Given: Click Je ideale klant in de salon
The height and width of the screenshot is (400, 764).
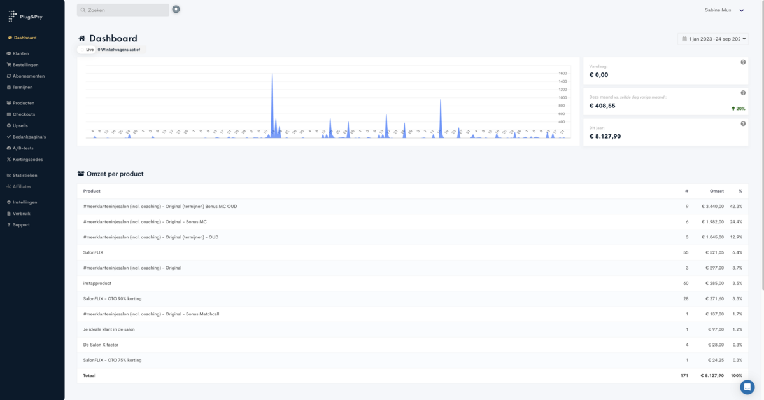Looking at the screenshot, I should [x=109, y=329].
